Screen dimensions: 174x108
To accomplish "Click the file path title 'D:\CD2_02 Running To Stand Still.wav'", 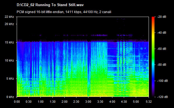I will point(50,5).
